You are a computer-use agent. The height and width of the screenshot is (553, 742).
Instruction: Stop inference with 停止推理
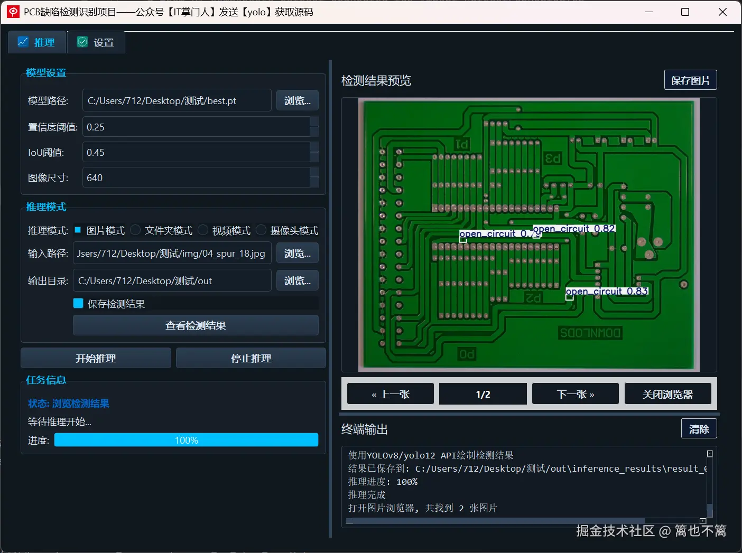(x=251, y=358)
